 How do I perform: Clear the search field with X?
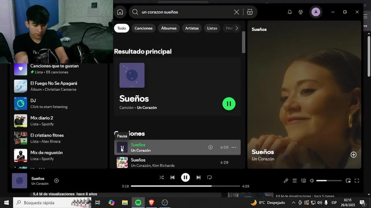click(x=236, y=12)
